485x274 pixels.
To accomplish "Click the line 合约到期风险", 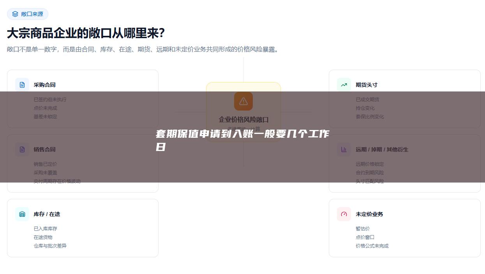I will [x=370, y=173].
